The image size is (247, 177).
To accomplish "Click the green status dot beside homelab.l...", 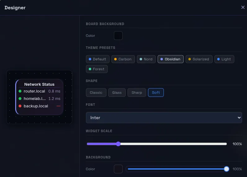I will (20, 99).
